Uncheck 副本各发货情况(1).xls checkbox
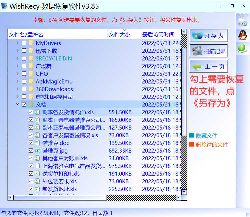This screenshot has width=250, height=217. pyautogui.click(x=31, y=112)
